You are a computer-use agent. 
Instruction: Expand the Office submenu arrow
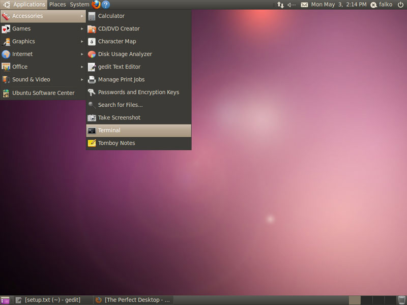(82, 67)
